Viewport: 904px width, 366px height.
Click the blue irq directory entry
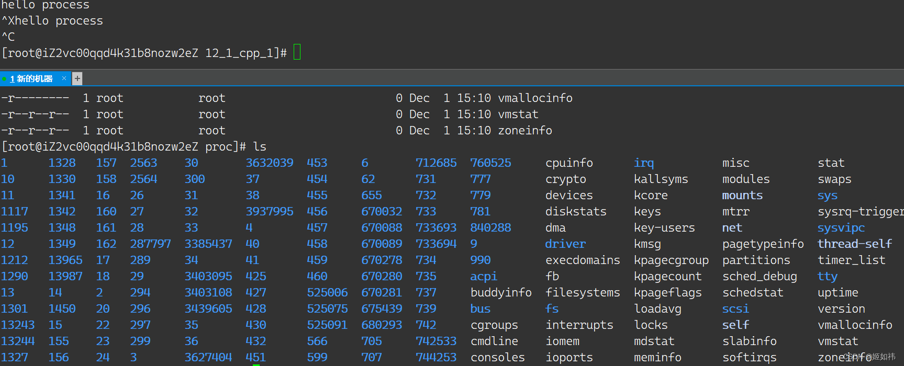644,163
